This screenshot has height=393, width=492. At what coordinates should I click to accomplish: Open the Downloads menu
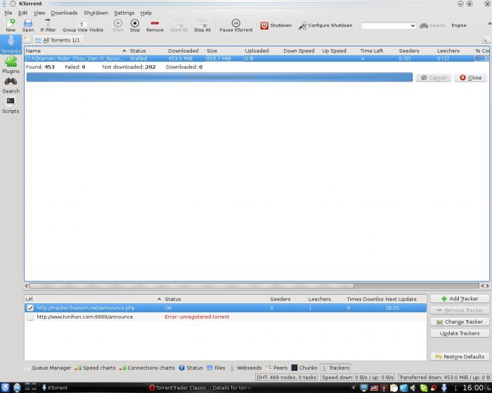pyautogui.click(x=64, y=13)
